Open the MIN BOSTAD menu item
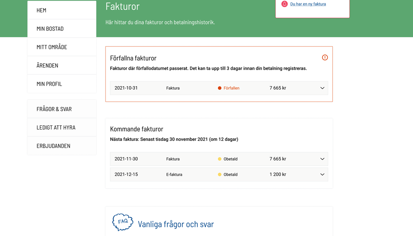The image size is (413, 236). tap(50, 29)
